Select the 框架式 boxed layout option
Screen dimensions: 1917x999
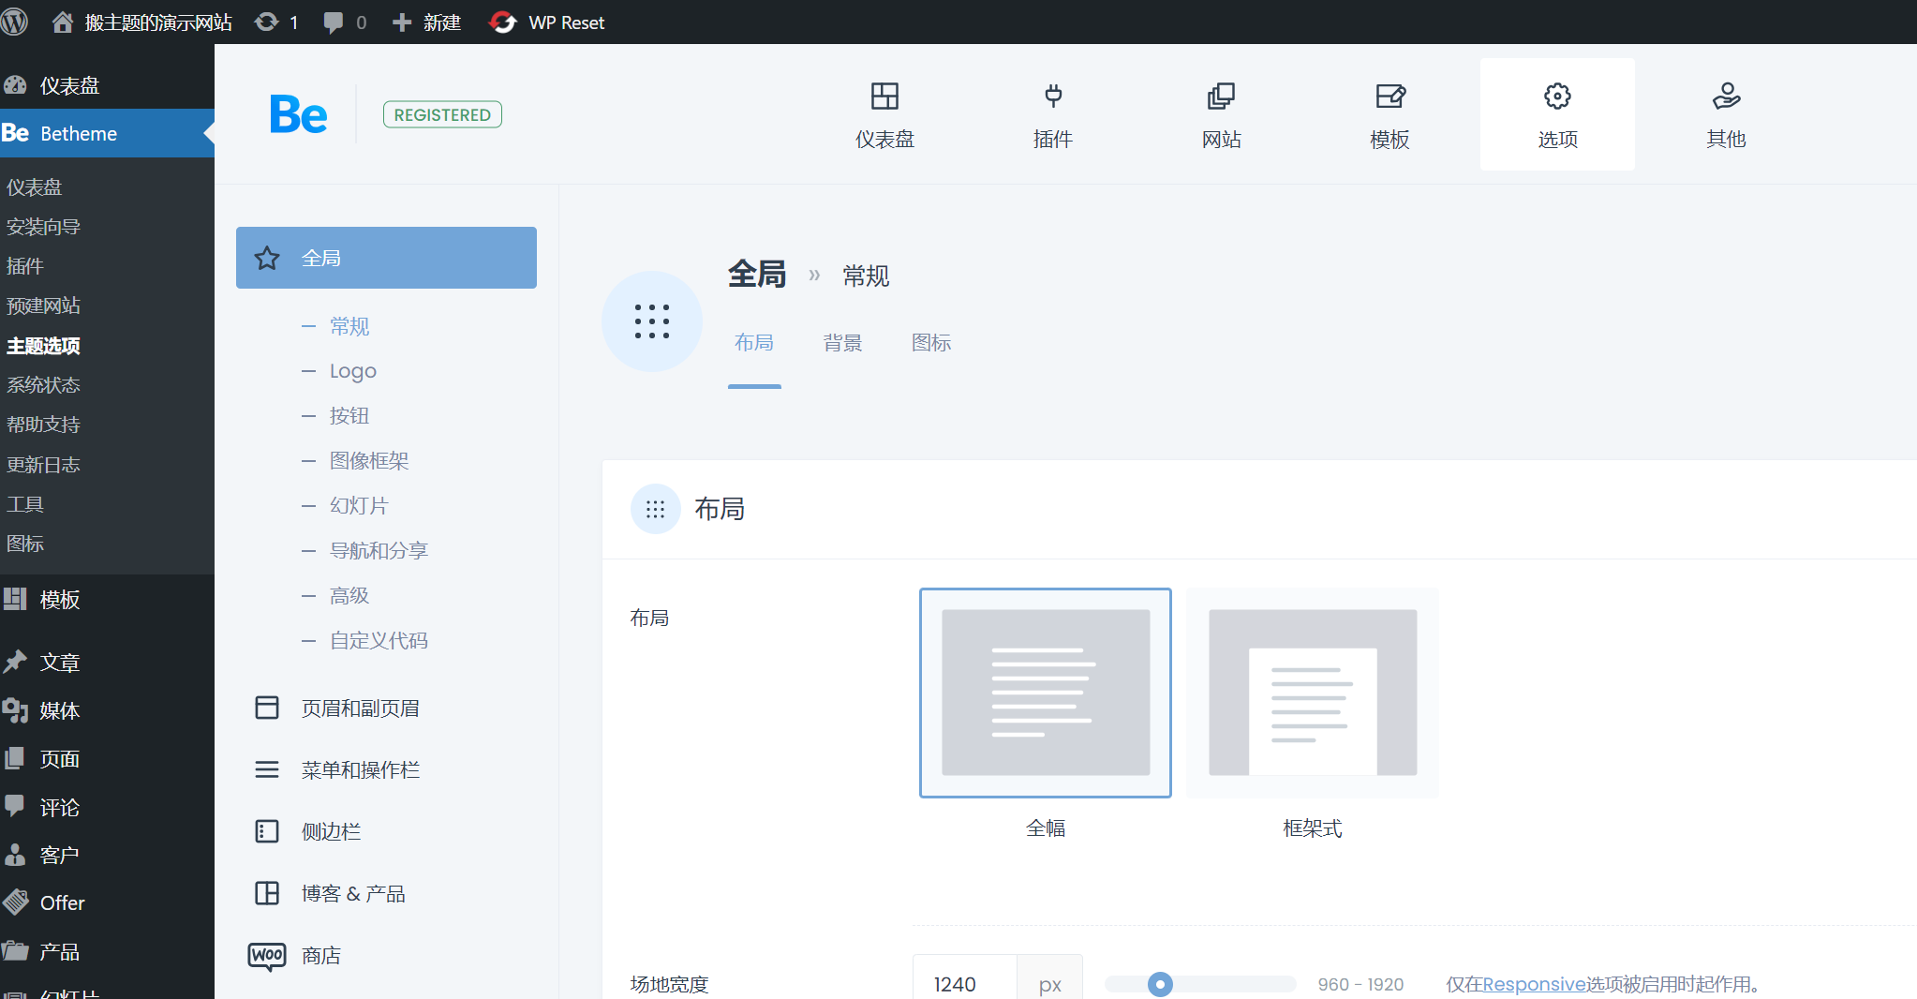coord(1313,693)
